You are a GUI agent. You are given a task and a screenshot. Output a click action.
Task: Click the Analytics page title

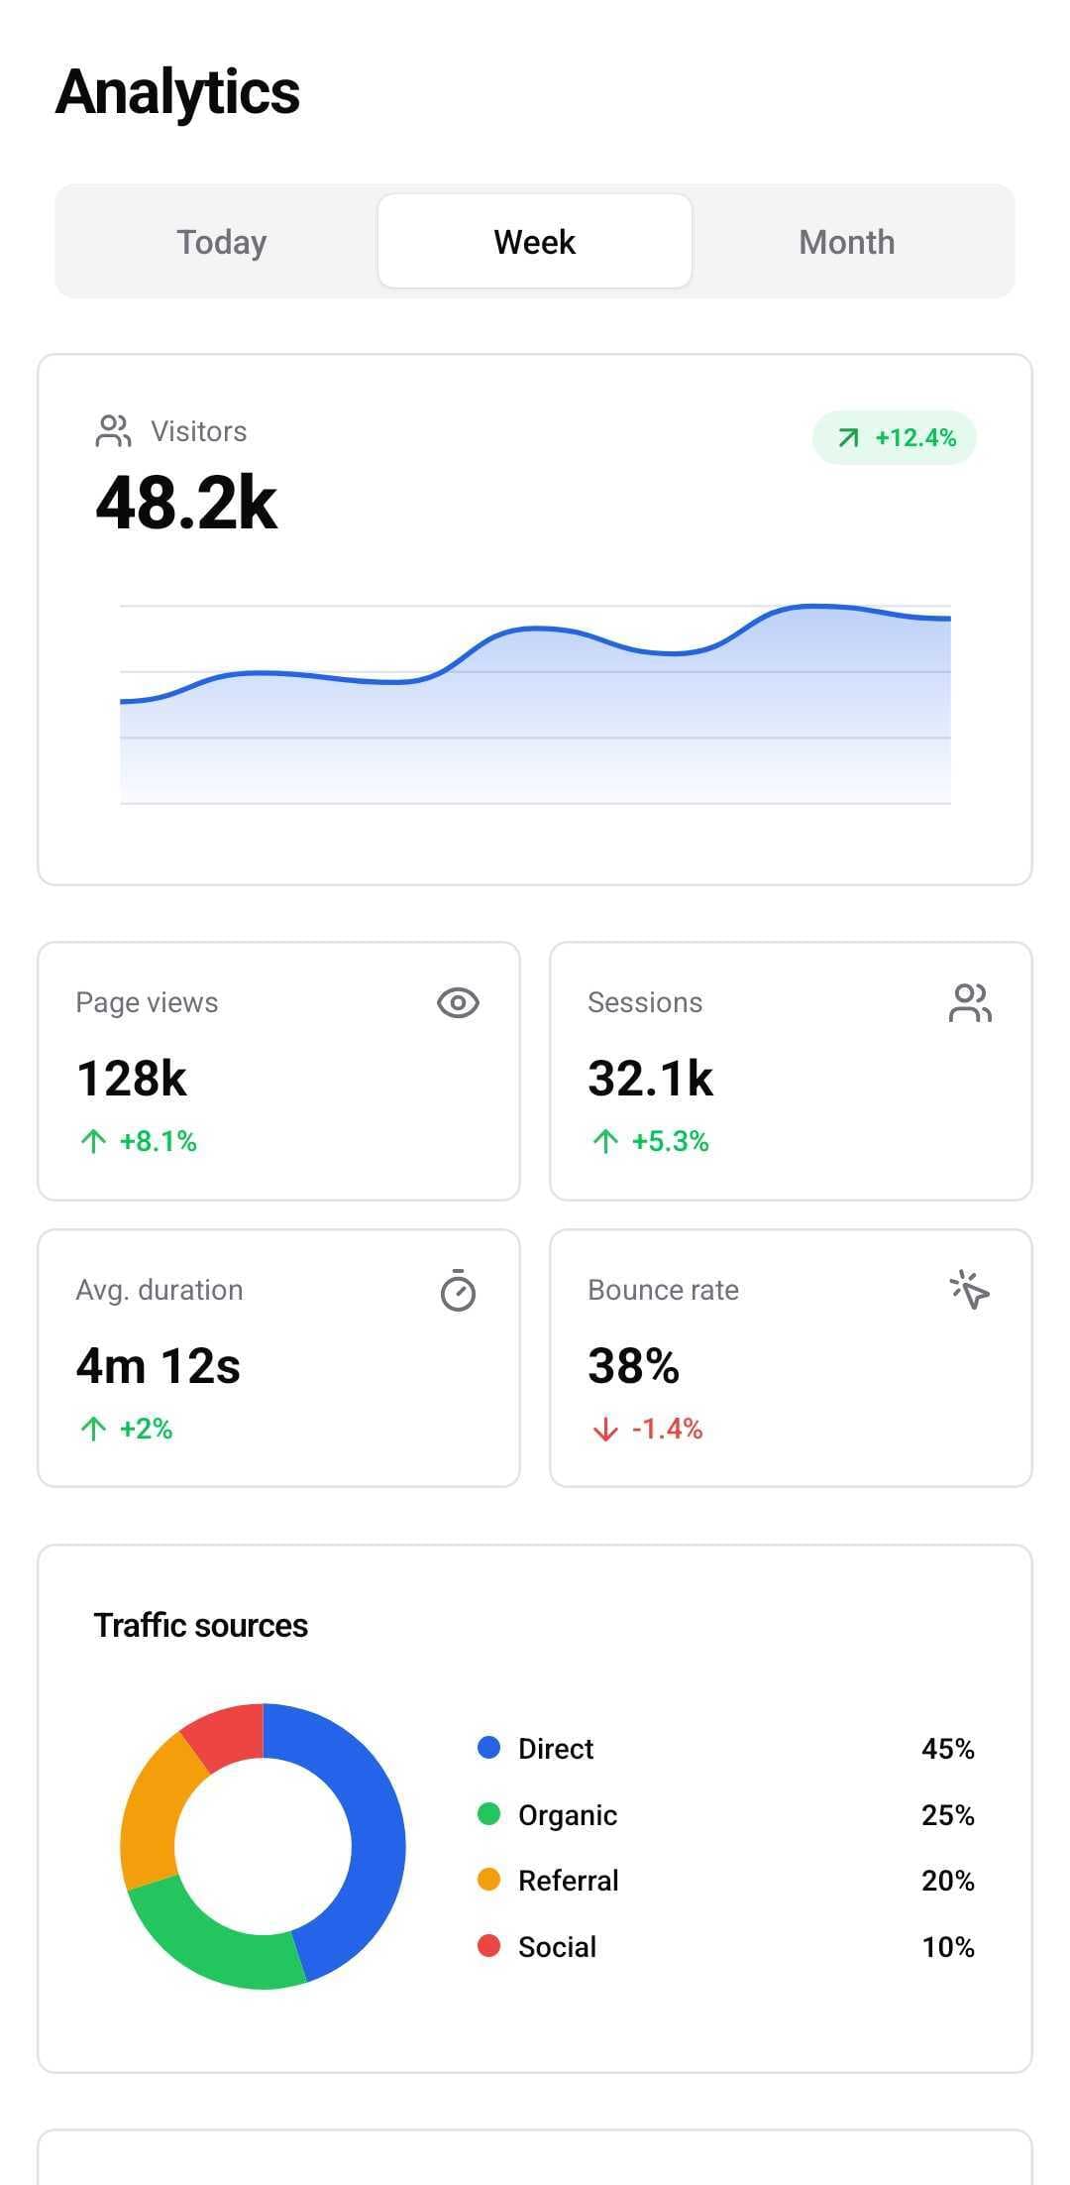pyautogui.click(x=178, y=92)
